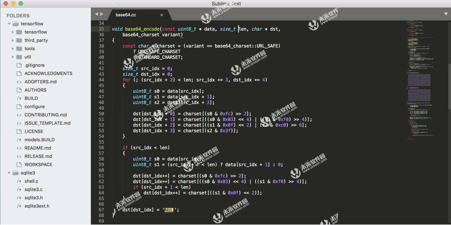The width and height of the screenshot is (451, 225).
Task: Open CONTRIBUTING.md from sidebar
Action: tap(46, 115)
